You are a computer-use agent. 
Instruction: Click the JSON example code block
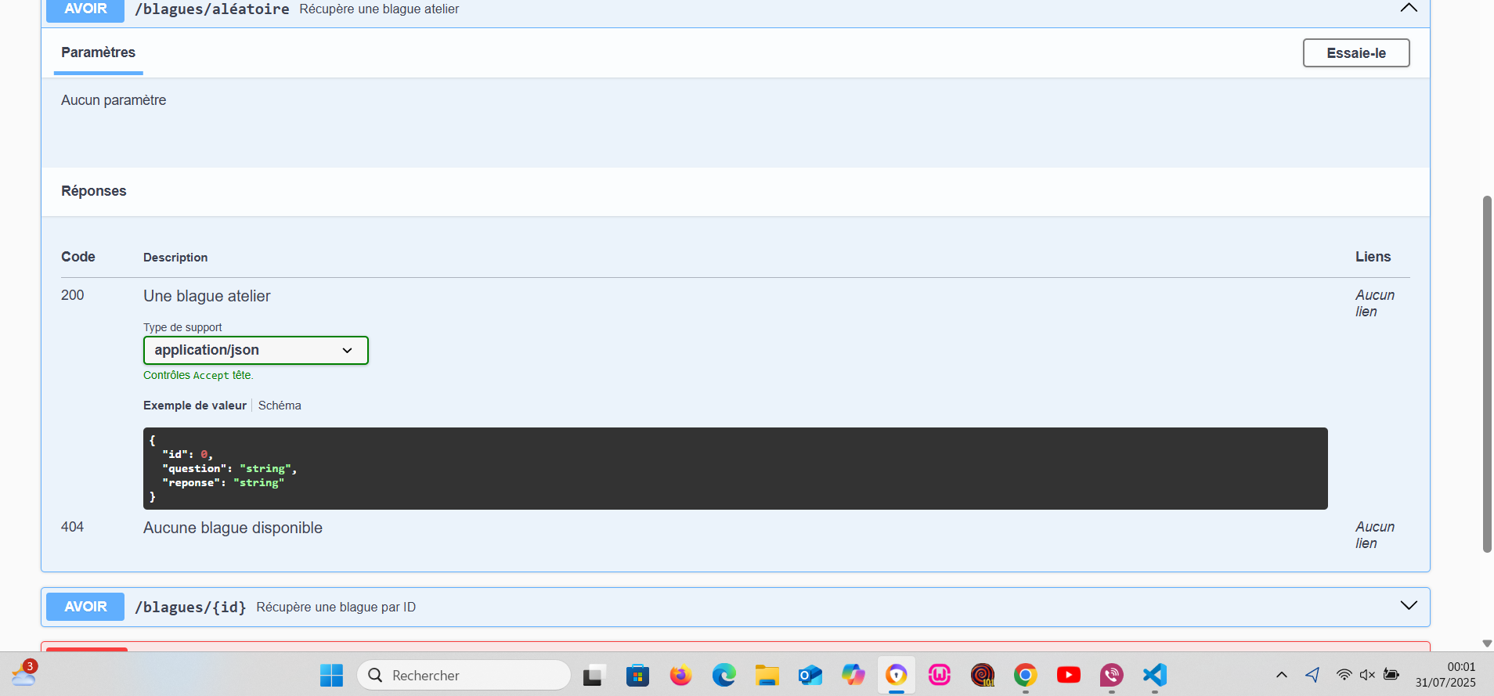tap(735, 468)
